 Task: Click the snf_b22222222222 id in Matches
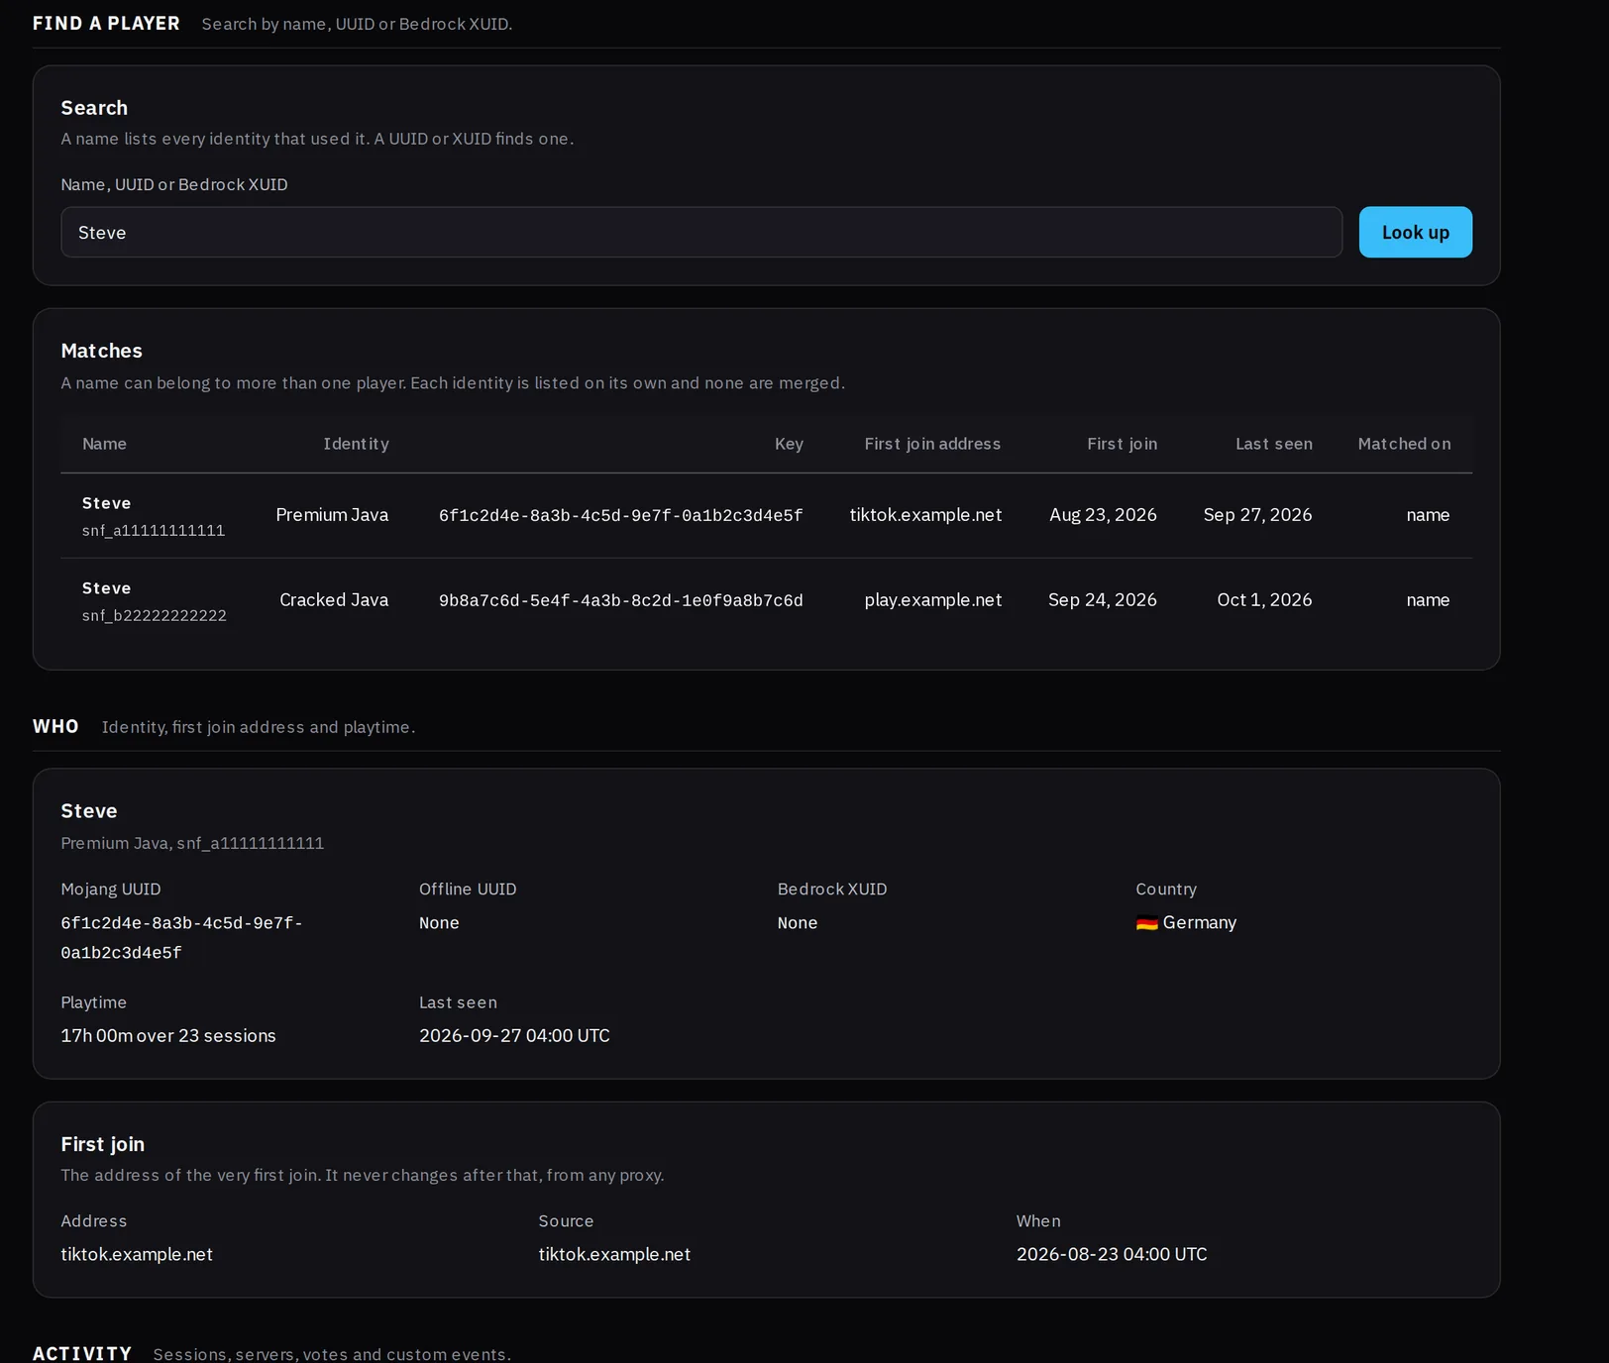pyautogui.click(x=155, y=616)
